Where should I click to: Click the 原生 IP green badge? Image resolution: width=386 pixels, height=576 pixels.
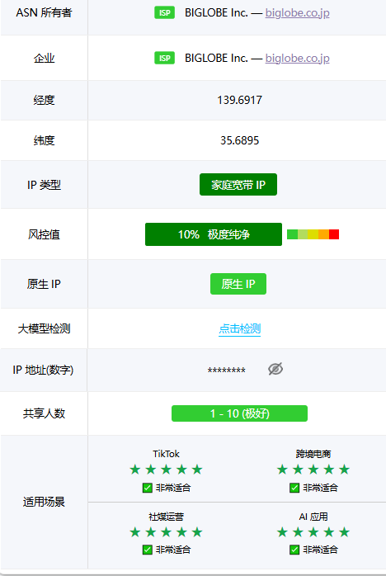[238, 284]
